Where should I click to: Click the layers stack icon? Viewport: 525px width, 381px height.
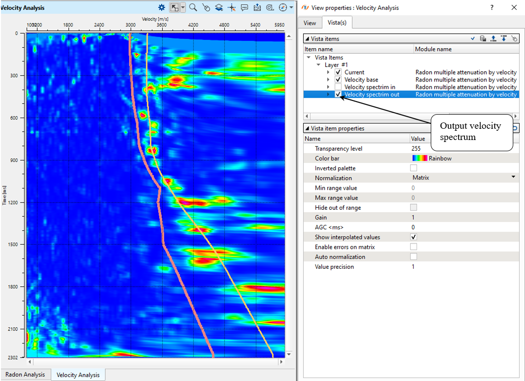click(x=219, y=7)
